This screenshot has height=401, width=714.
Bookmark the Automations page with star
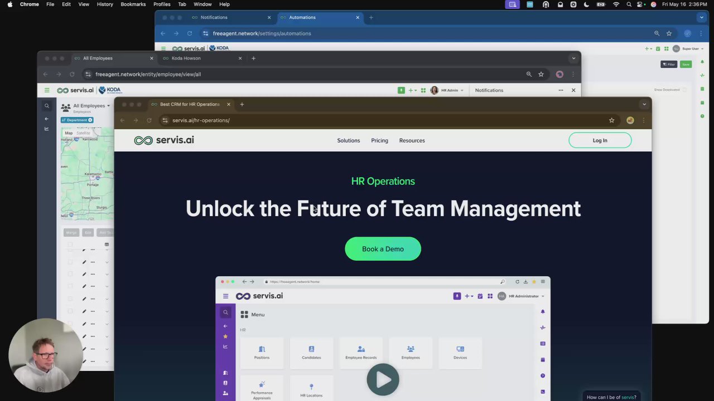[x=669, y=33]
